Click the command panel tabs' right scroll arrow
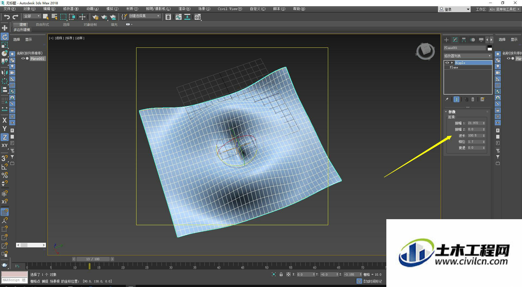 [491, 40]
